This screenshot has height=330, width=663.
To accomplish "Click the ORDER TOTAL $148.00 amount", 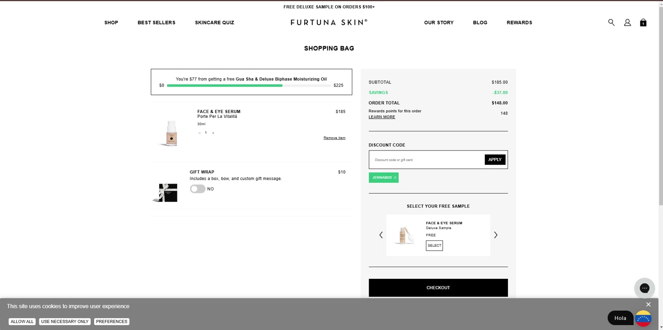I will click(499, 103).
